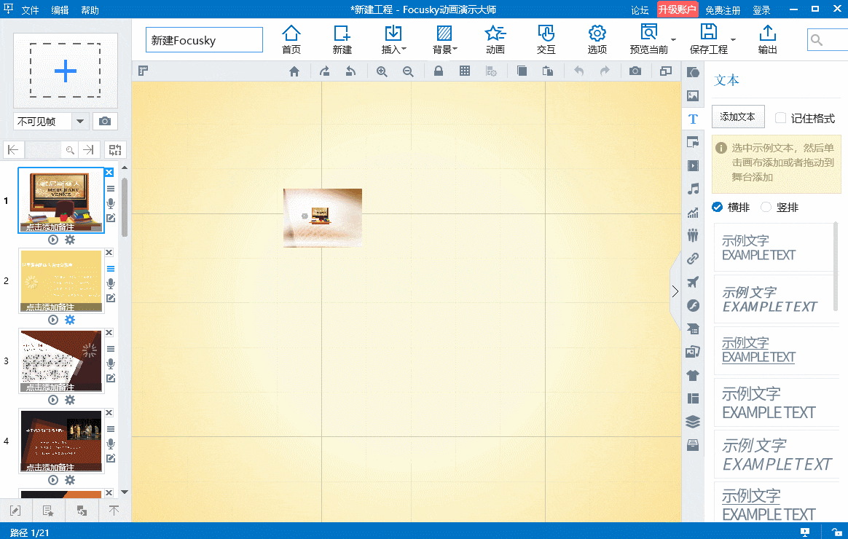
Task: Click the zoom in magnifier icon
Action: point(382,71)
